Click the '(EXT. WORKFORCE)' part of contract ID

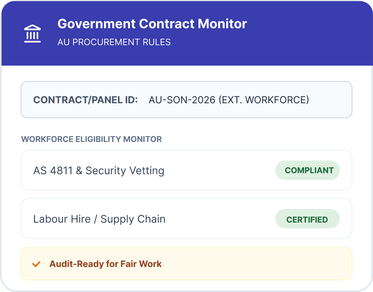tap(264, 100)
